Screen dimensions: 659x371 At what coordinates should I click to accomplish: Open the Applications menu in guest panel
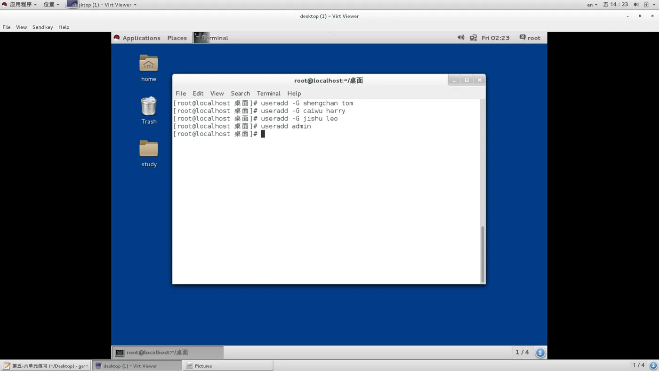click(x=137, y=38)
